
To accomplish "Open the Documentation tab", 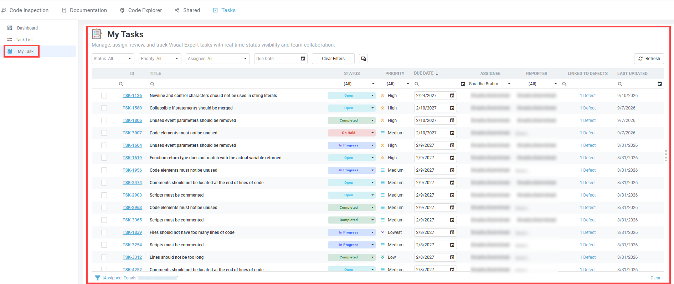I will point(84,10).
